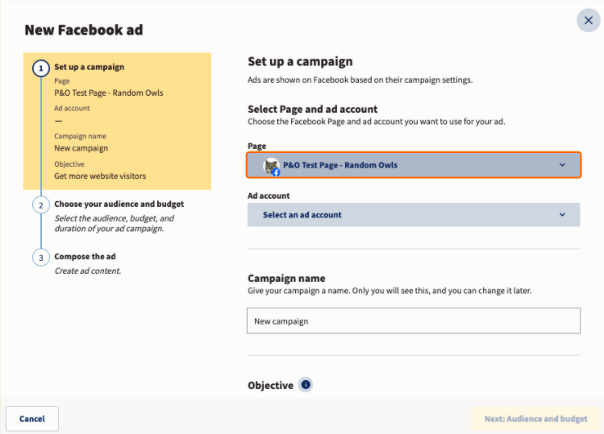Open the Select an ad account dropdown

tap(414, 215)
